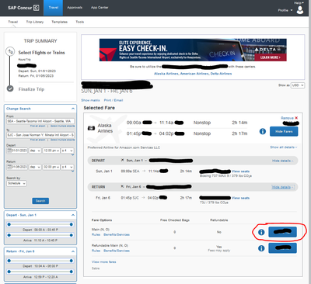Image resolution: width=311 pixels, height=284 pixels.
Task: Open the Return ±4 hour window dropdown
Action: pos(67,167)
